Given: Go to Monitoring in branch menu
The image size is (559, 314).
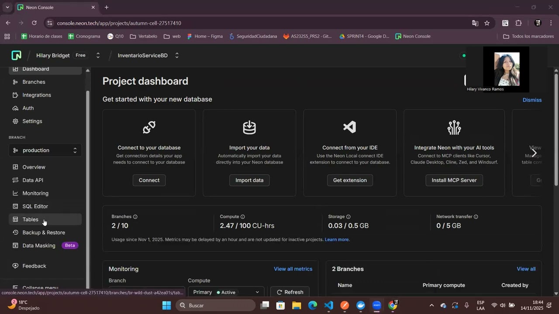Looking at the screenshot, I should (35, 193).
